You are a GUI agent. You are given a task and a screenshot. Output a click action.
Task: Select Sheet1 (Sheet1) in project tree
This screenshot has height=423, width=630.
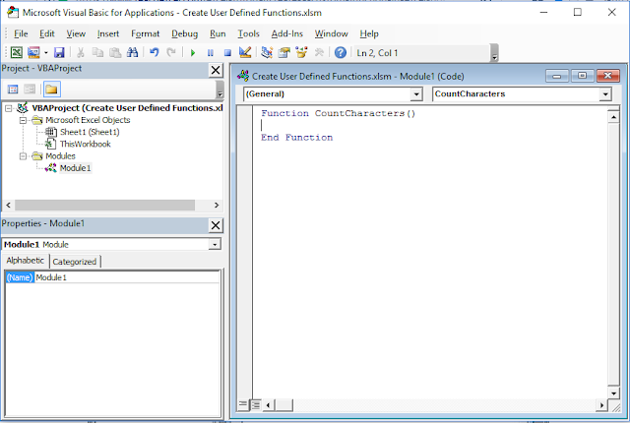(x=90, y=132)
